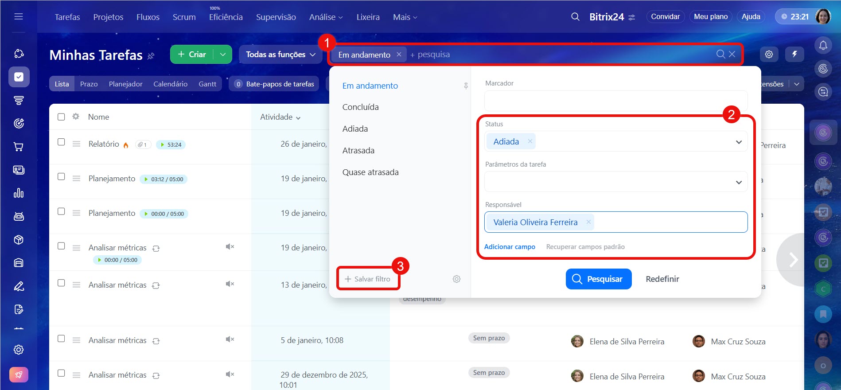Pin the Em andamento filter
This screenshot has height=390, width=841.
coord(466,86)
